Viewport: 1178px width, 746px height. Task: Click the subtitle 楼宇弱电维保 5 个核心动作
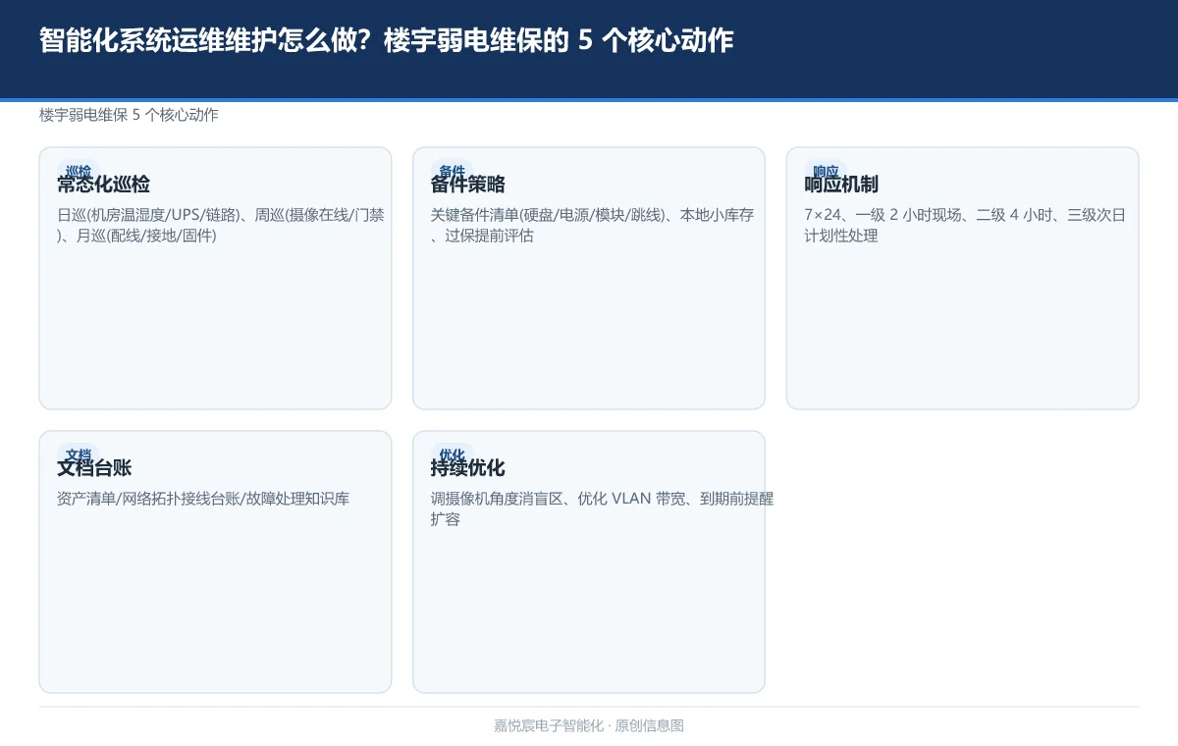click(129, 115)
